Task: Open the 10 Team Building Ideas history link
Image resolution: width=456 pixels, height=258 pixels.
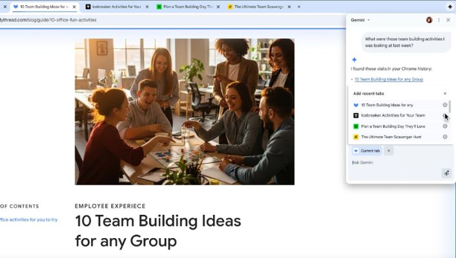Action: [389, 79]
